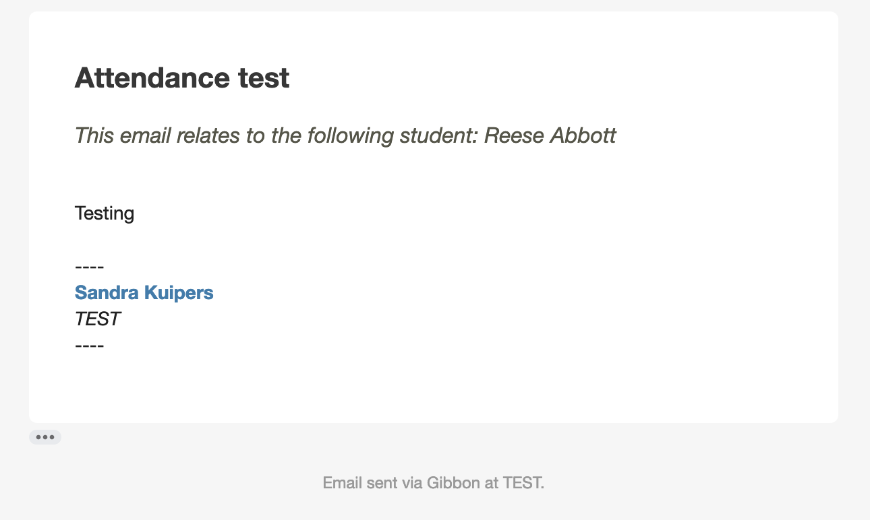The image size is (870, 520).
Task: Click the italic TEST signature line
Action: click(x=97, y=319)
